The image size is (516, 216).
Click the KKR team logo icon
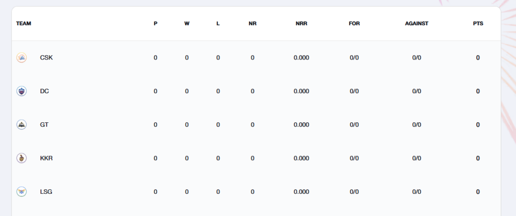(22, 158)
